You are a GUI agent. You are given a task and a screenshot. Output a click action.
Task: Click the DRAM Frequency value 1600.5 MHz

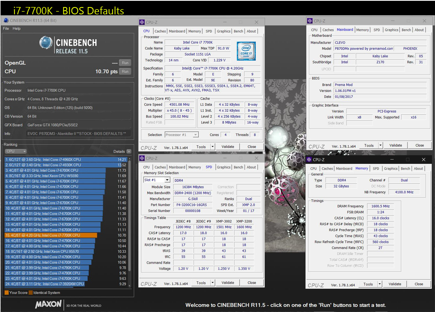point(380,206)
